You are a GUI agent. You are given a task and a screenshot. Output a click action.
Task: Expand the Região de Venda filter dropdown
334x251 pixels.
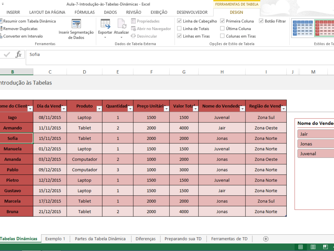283,109
